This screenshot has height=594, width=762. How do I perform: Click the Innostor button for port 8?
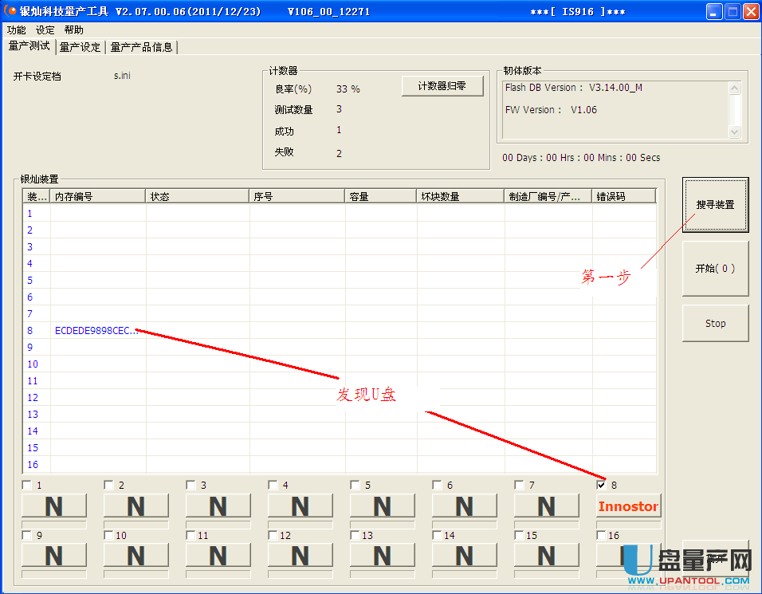(x=628, y=505)
